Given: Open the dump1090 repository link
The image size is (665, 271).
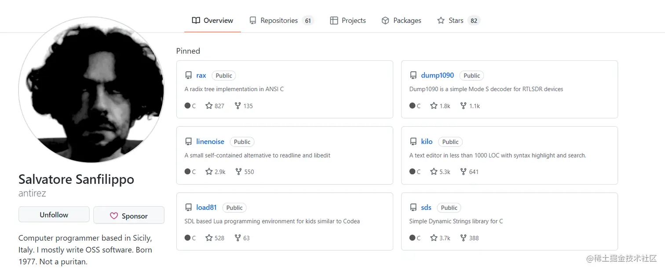Looking at the screenshot, I should coord(437,75).
